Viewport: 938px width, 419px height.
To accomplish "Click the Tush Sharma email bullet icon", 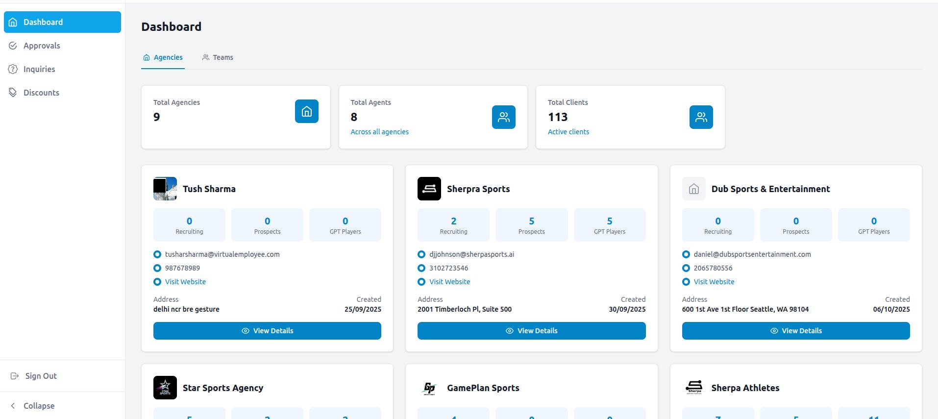I will (x=157, y=254).
